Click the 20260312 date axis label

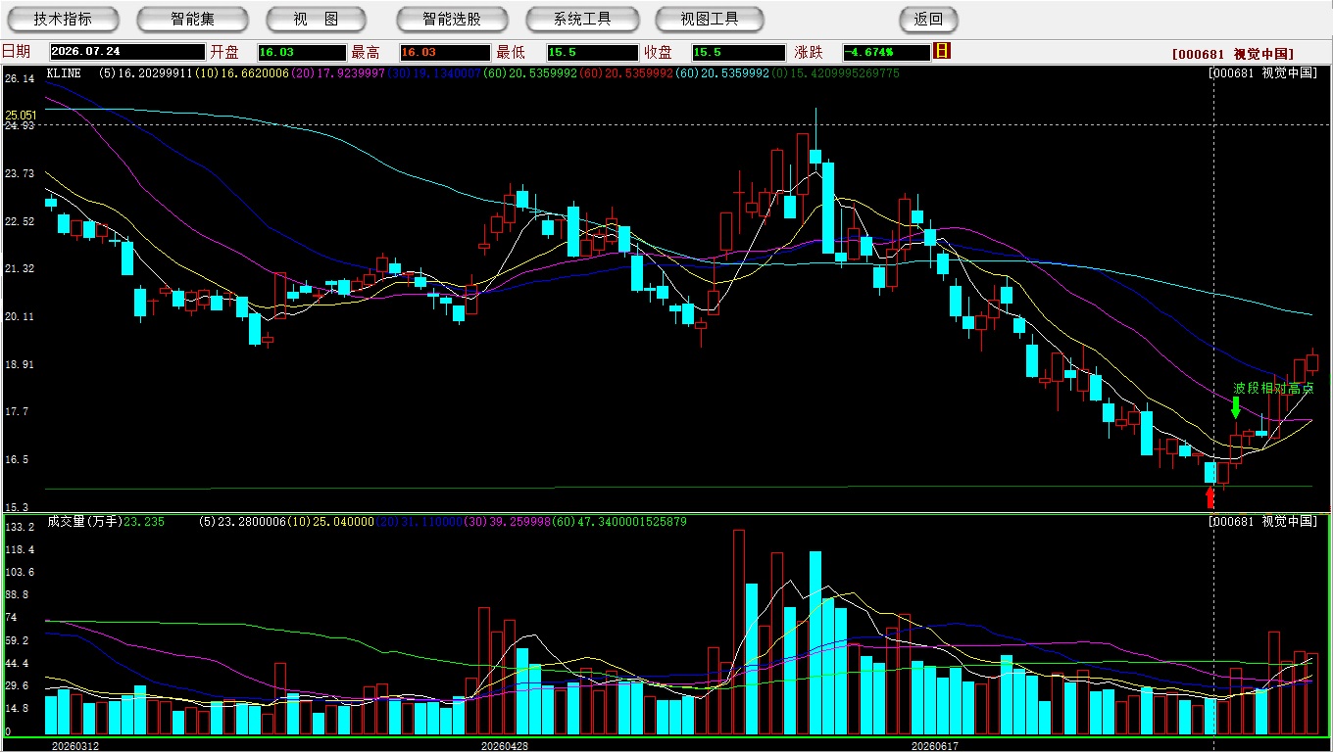[75, 746]
